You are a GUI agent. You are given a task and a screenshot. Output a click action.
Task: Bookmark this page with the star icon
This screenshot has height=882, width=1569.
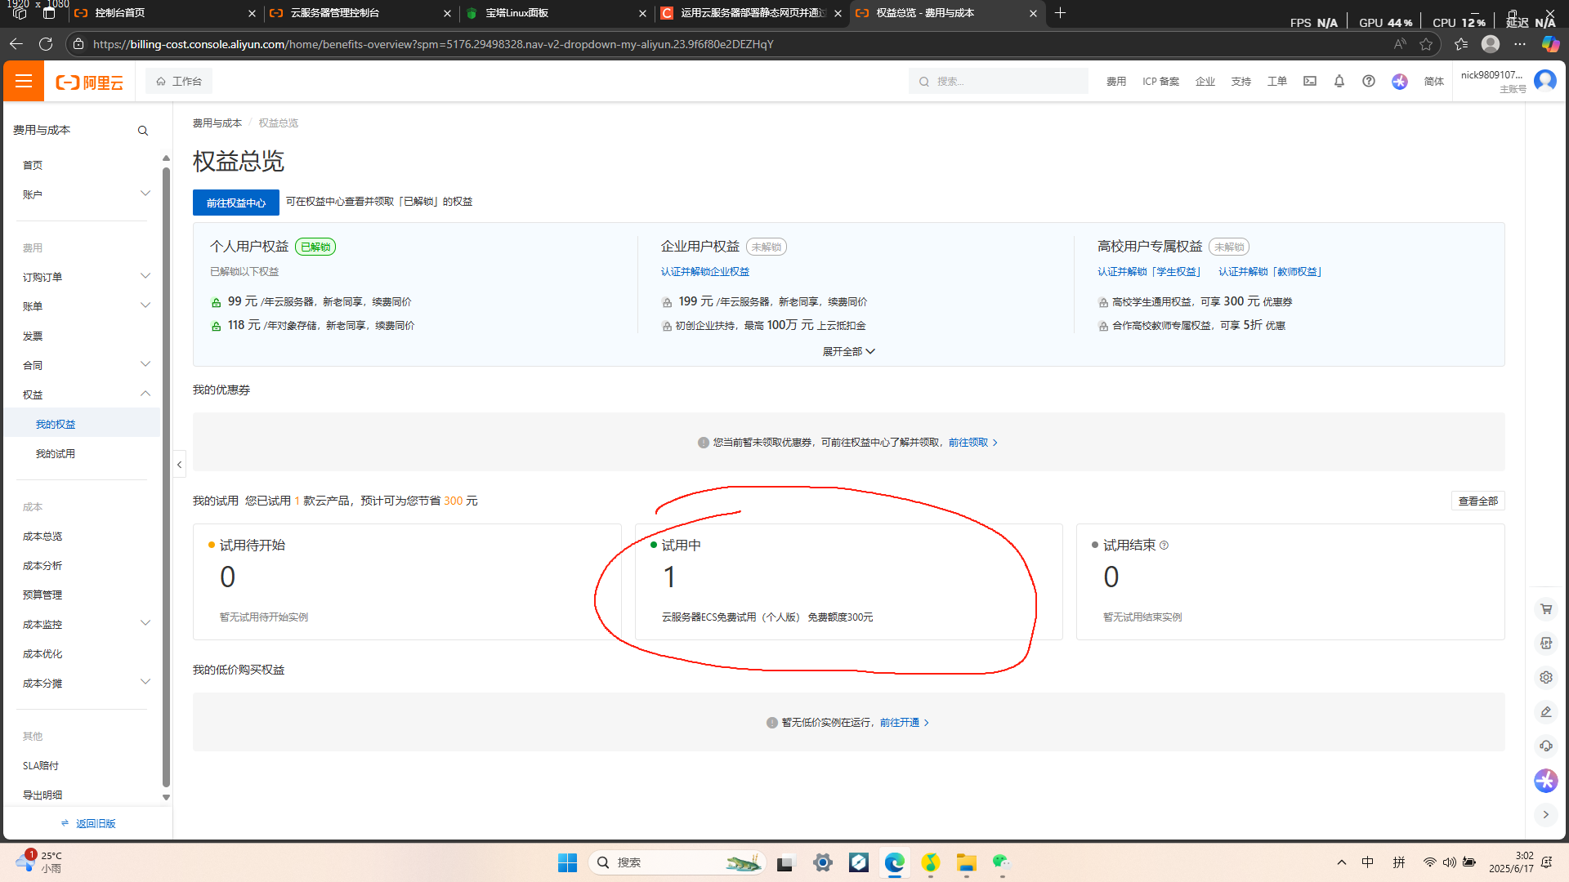tap(1426, 44)
